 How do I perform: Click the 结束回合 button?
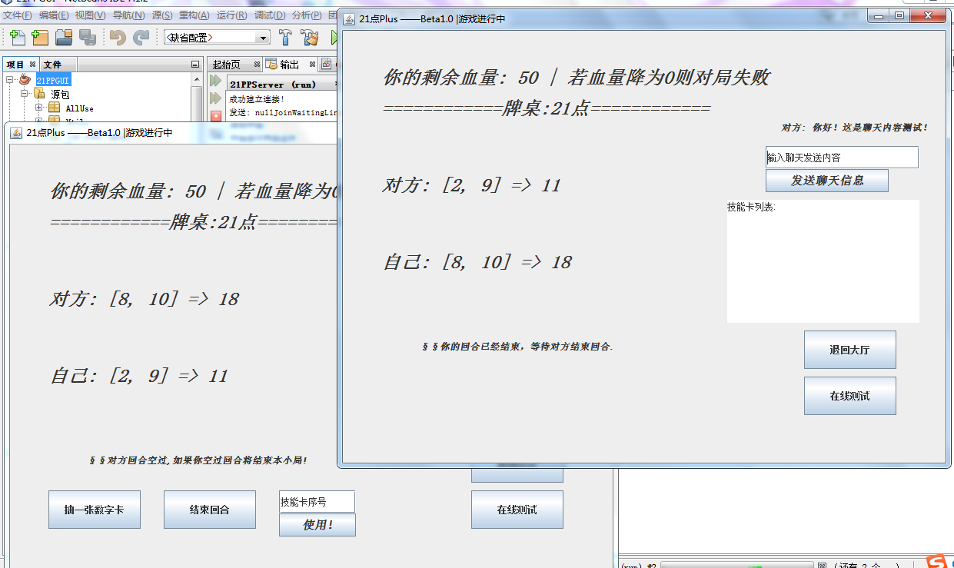click(x=210, y=510)
